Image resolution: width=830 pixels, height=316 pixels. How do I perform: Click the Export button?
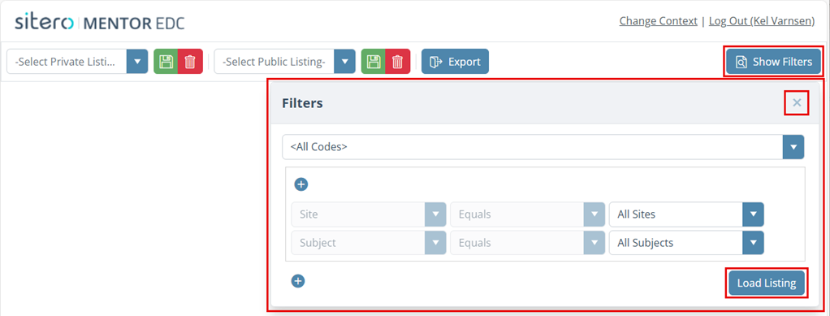(456, 62)
